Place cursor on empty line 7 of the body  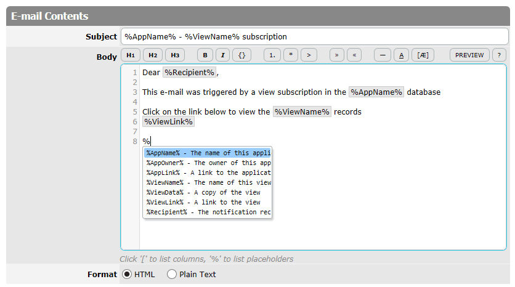tap(323, 132)
